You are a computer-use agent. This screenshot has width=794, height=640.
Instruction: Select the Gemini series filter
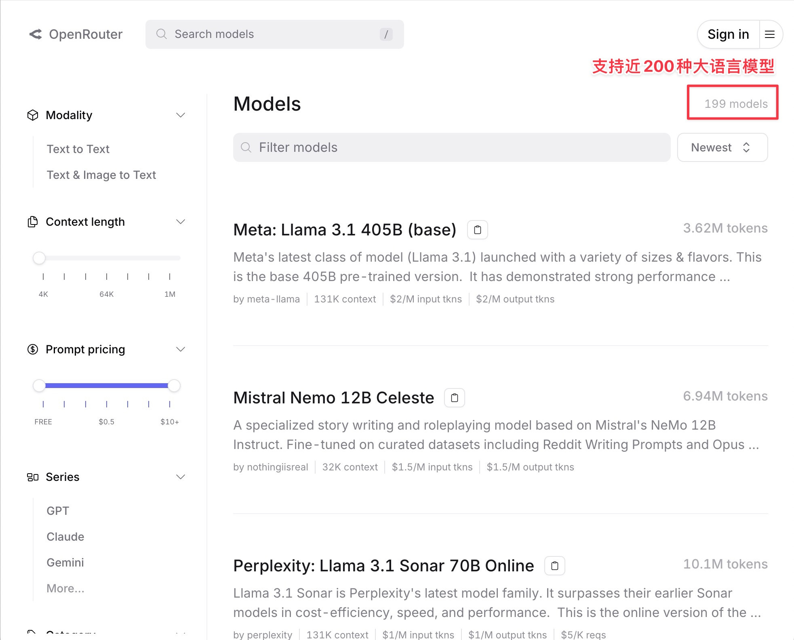(x=65, y=562)
